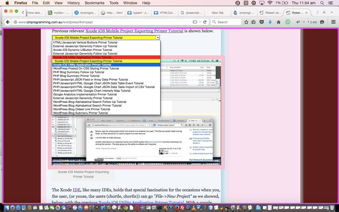The height and width of the screenshot is (212, 339).
Task: Switch to the myGov tab
Action: click(58, 12)
